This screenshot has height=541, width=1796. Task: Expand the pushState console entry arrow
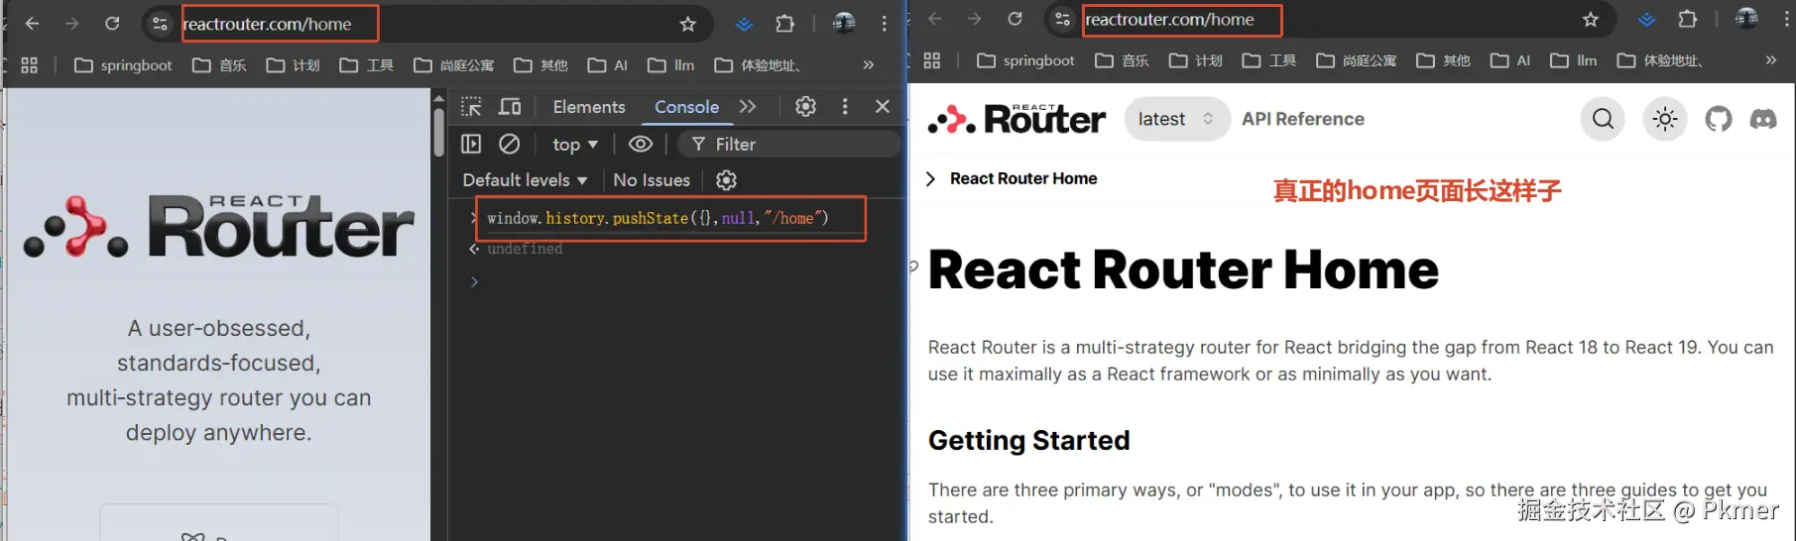point(473,218)
